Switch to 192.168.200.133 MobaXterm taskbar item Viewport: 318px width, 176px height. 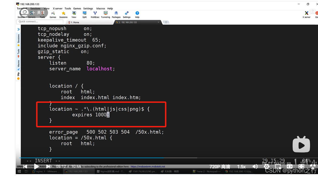(x=78, y=171)
